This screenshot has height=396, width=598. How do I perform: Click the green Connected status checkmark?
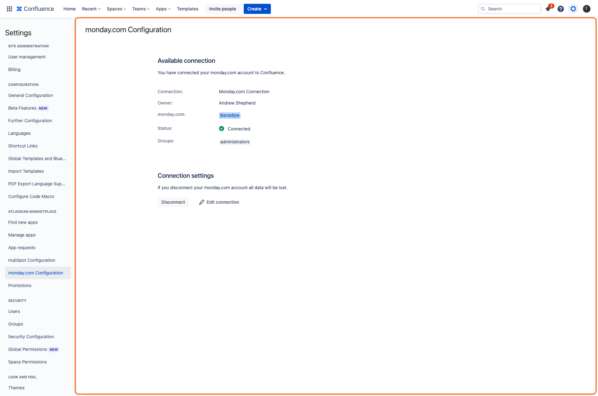222,129
